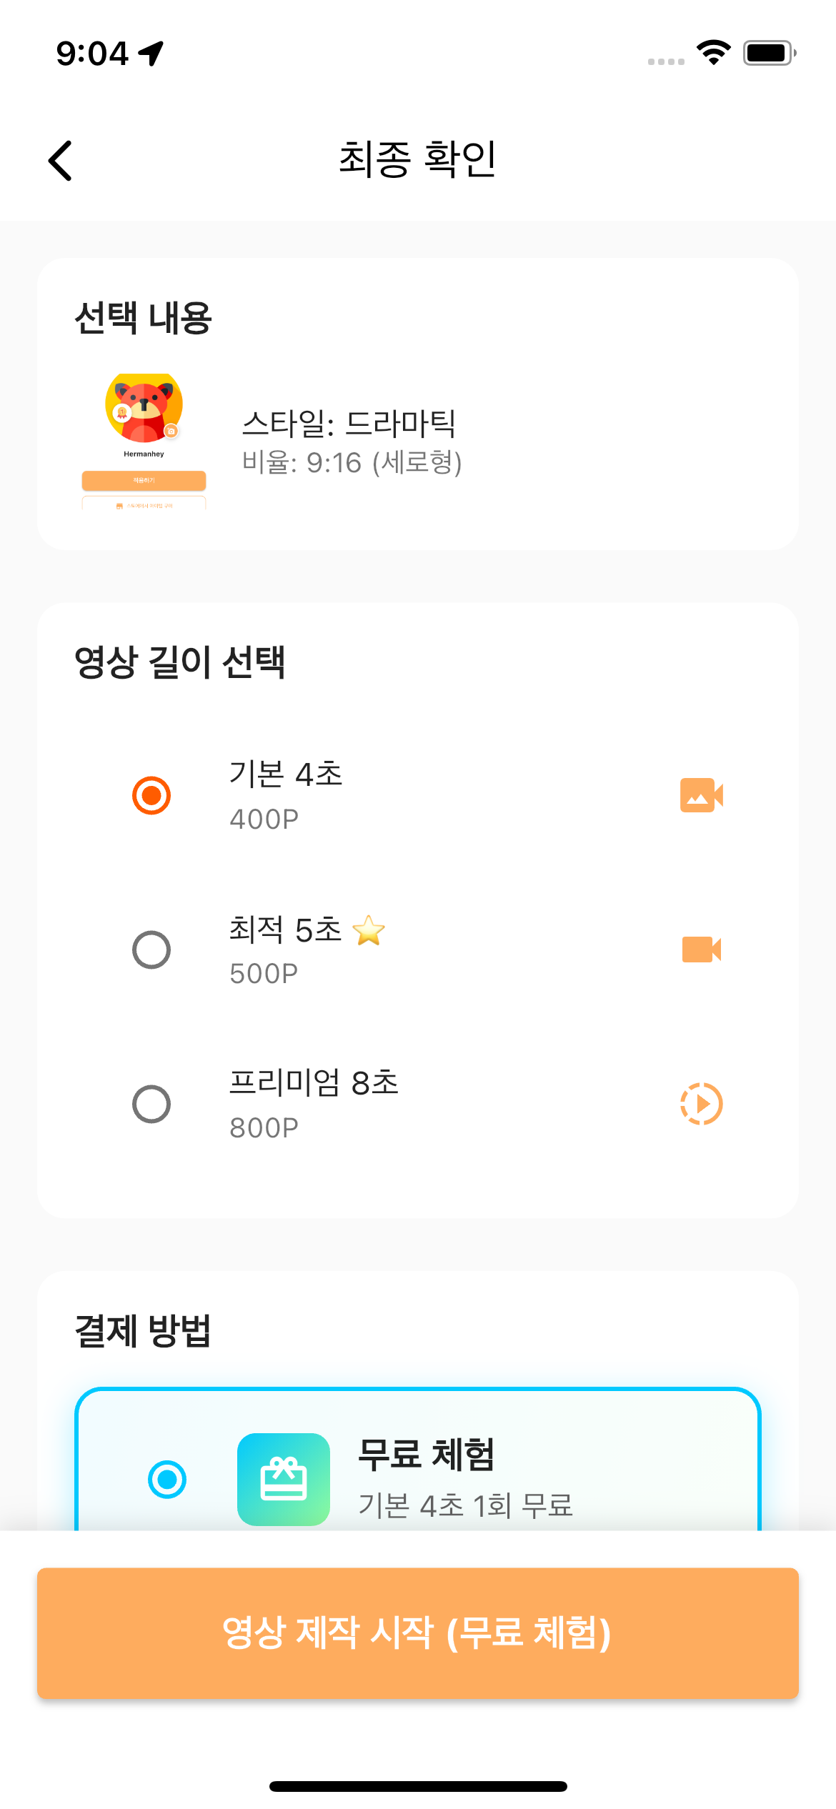The width and height of the screenshot is (836, 1809).
Task: Tap the 500P price text
Action: [264, 974]
